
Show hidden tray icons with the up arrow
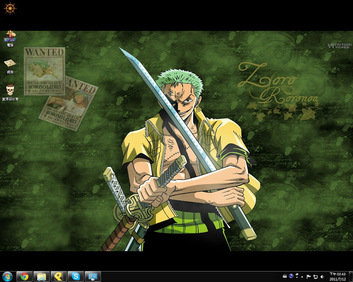coord(302,277)
